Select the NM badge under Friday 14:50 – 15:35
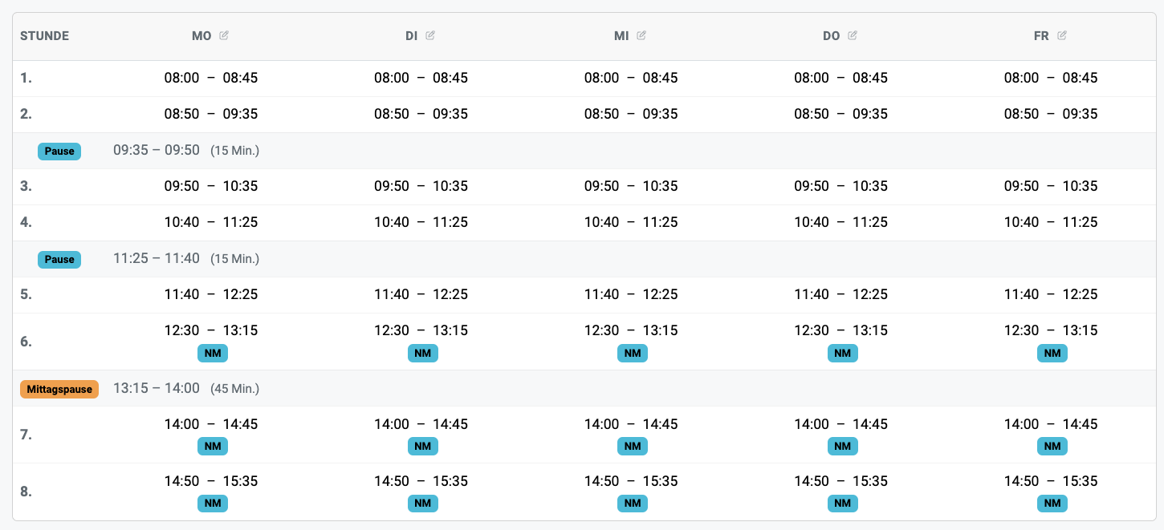1164x530 pixels. [1052, 503]
